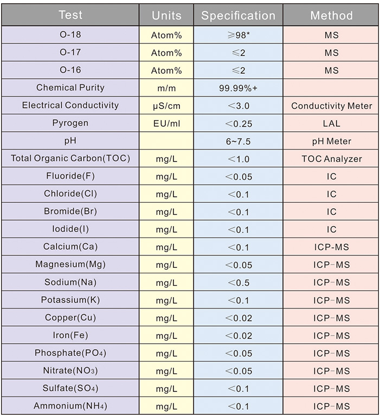The width and height of the screenshot is (380, 418).
Task: Select the Conductivity Meter method cell
Action: click(x=331, y=106)
